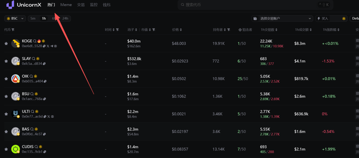This screenshot has width=359, height=158.
Task: Open the website globe icon for ULTI
Action: 52,116
